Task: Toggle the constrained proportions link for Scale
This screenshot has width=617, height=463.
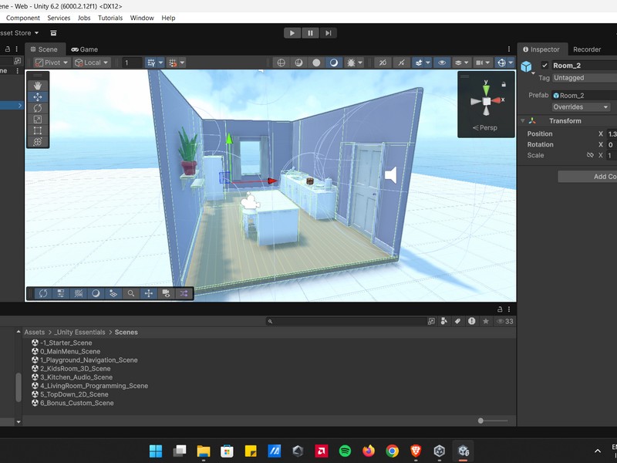Action: (590, 155)
